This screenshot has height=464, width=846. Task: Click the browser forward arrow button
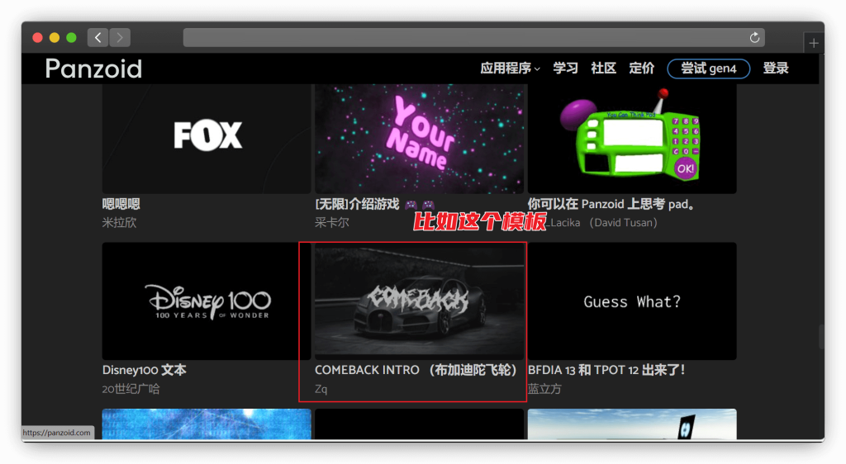click(x=120, y=37)
